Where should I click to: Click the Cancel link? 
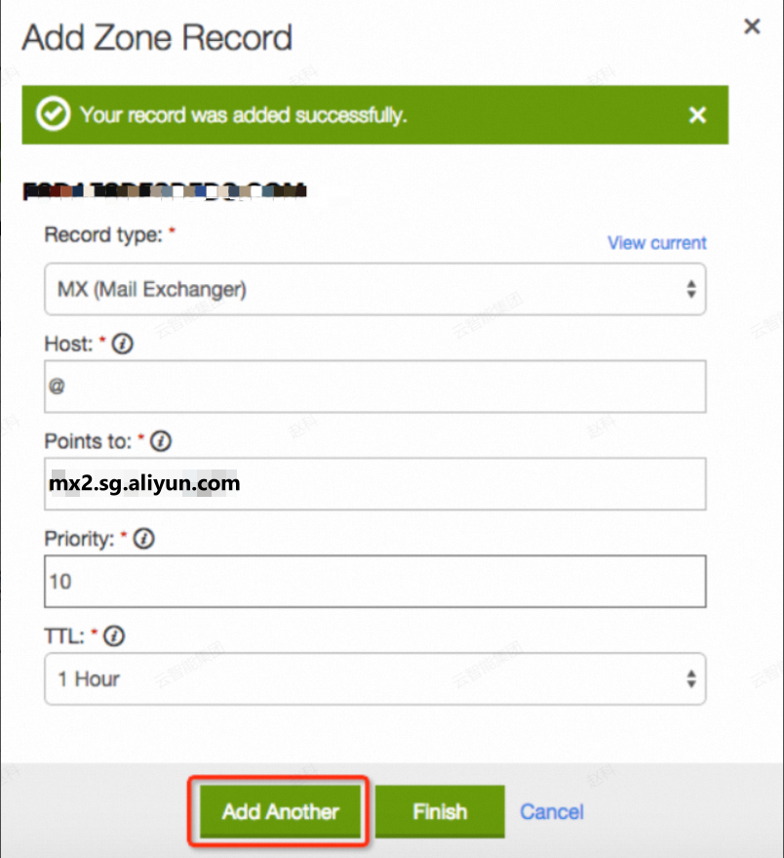click(552, 811)
